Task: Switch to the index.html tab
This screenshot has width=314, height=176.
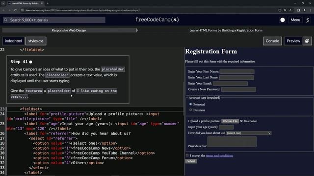Action: coord(13,41)
